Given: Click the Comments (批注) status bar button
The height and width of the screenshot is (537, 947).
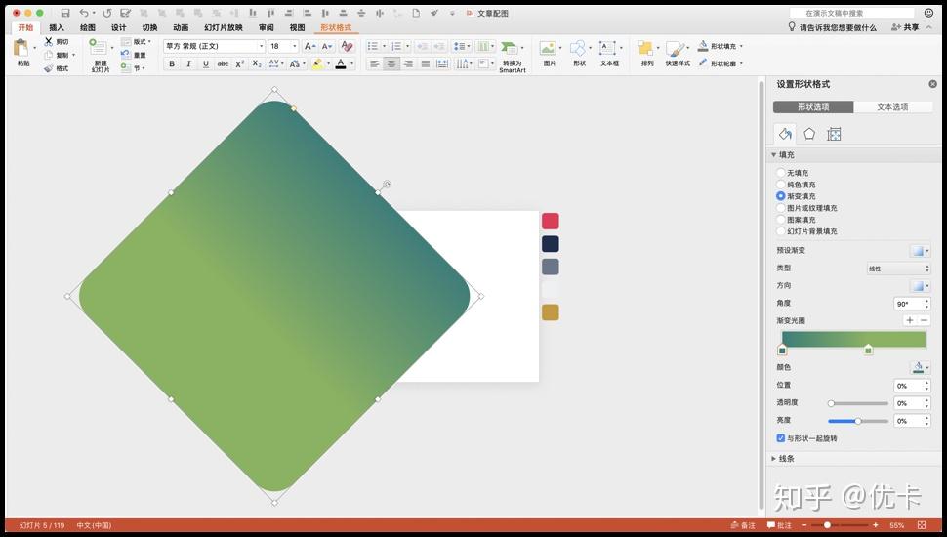Looking at the screenshot, I should pyautogui.click(x=779, y=525).
